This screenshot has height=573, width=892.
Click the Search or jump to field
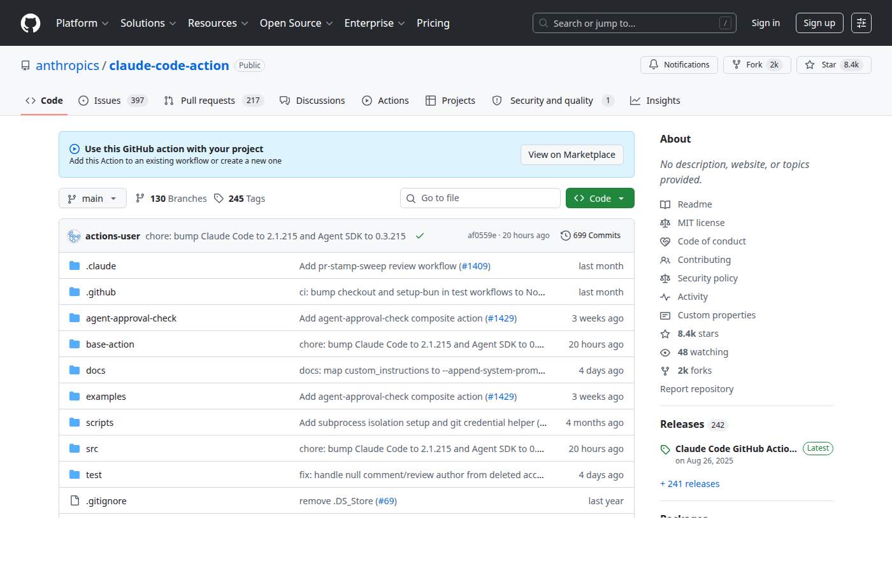(x=635, y=23)
